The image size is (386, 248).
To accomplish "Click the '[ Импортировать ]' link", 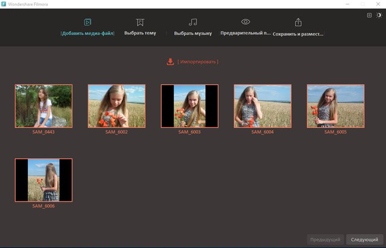I will [x=198, y=62].
